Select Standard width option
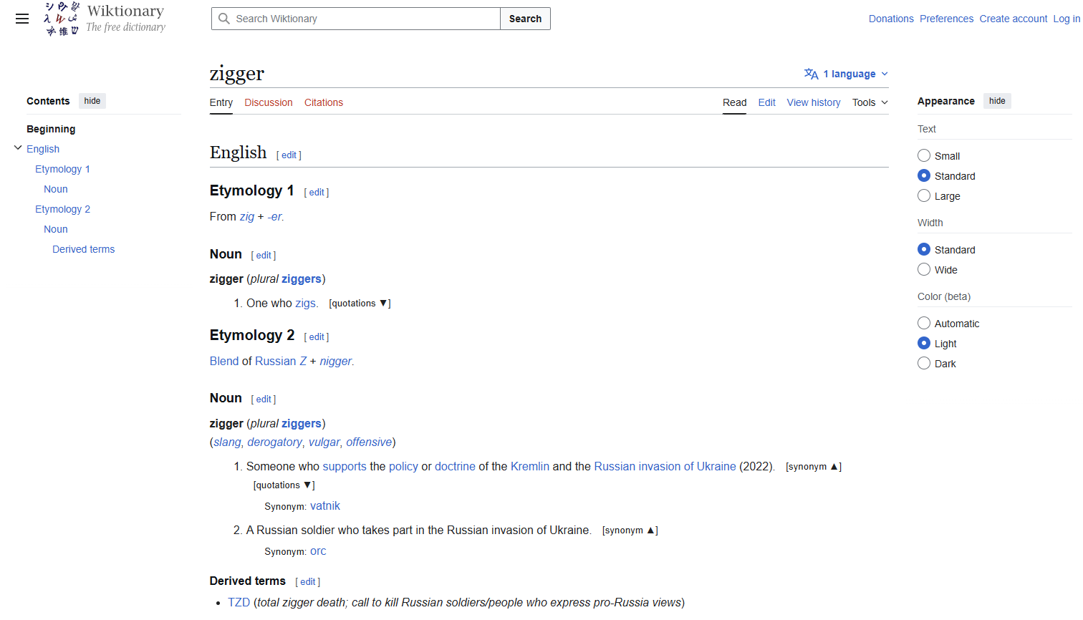 point(924,249)
